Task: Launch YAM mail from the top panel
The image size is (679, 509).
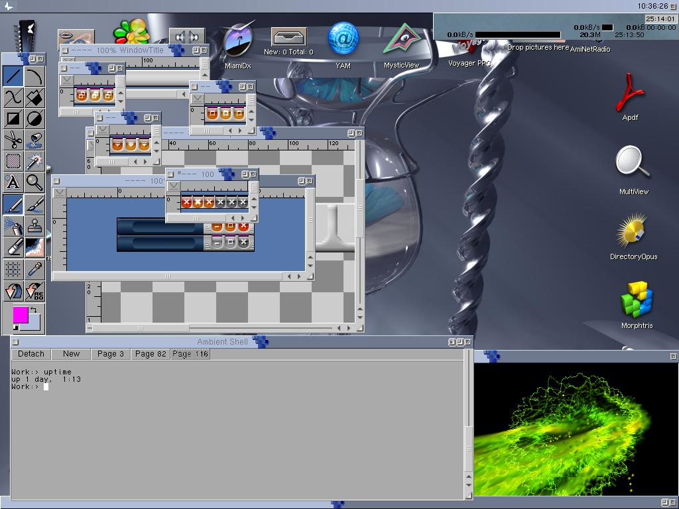Action: point(343,41)
